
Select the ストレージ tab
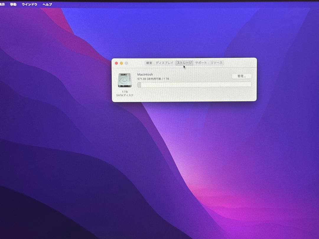click(184, 63)
